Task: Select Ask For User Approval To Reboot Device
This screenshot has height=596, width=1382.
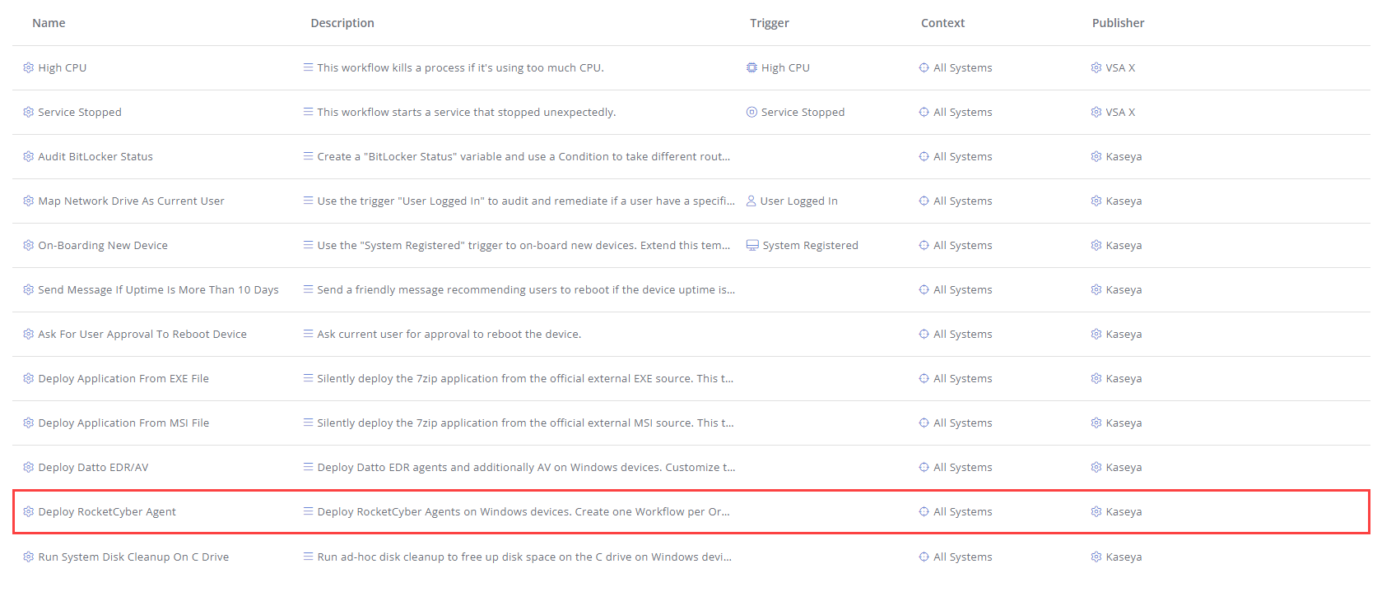Action: 142,334
